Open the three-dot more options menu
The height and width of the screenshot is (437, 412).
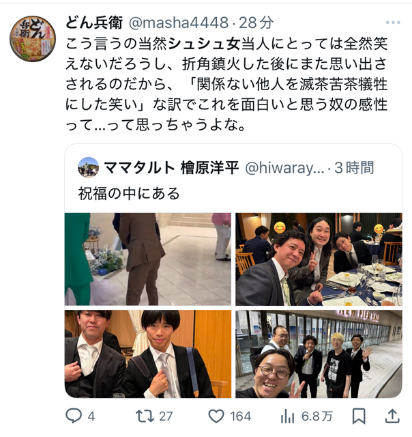pos(393,23)
